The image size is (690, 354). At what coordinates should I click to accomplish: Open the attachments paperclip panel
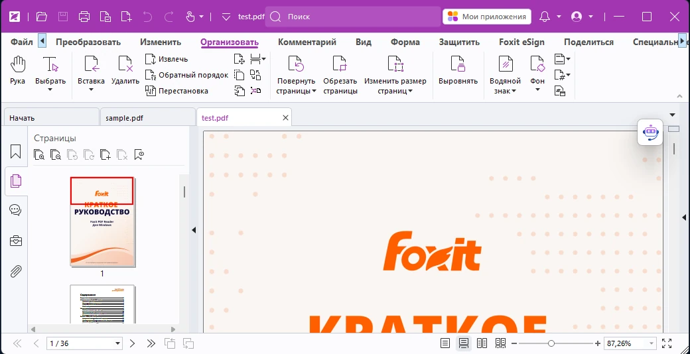click(x=15, y=271)
